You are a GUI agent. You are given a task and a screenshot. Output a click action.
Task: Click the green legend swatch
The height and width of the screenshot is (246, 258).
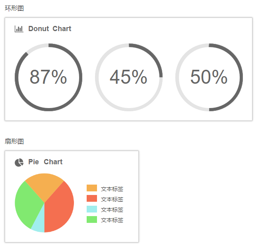tap(92, 219)
